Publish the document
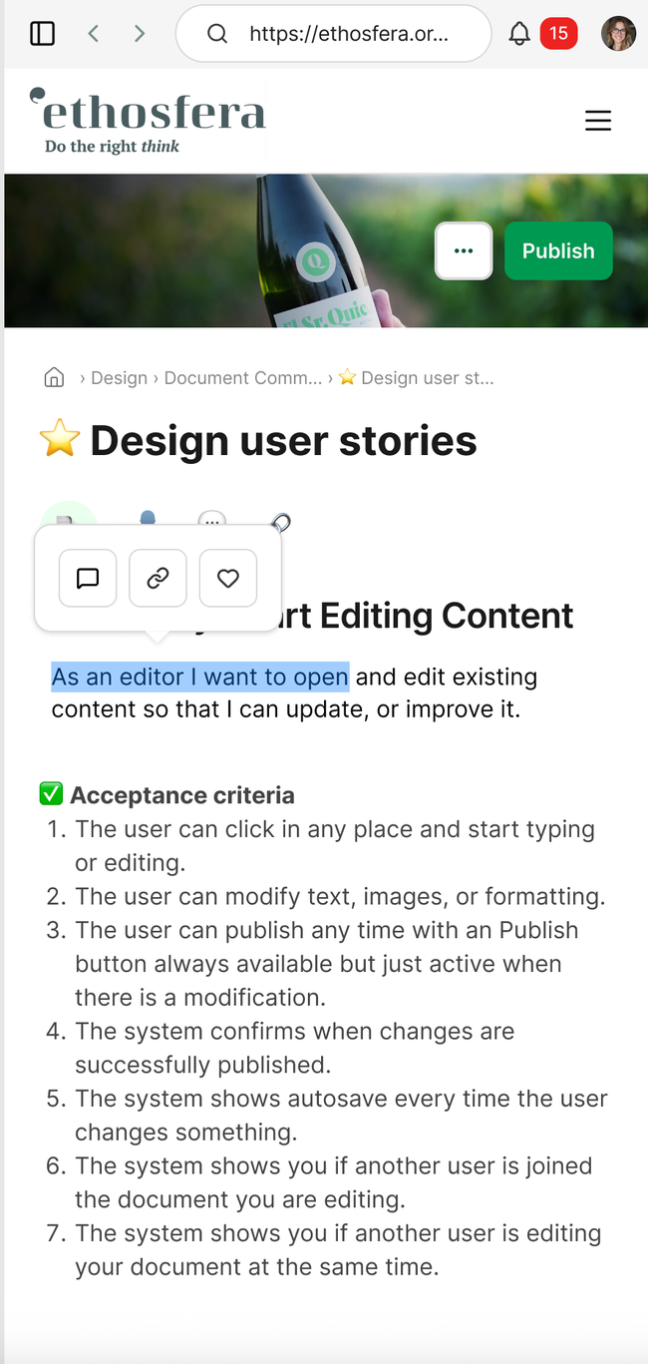This screenshot has height=1364, width=648. [558, 250]
